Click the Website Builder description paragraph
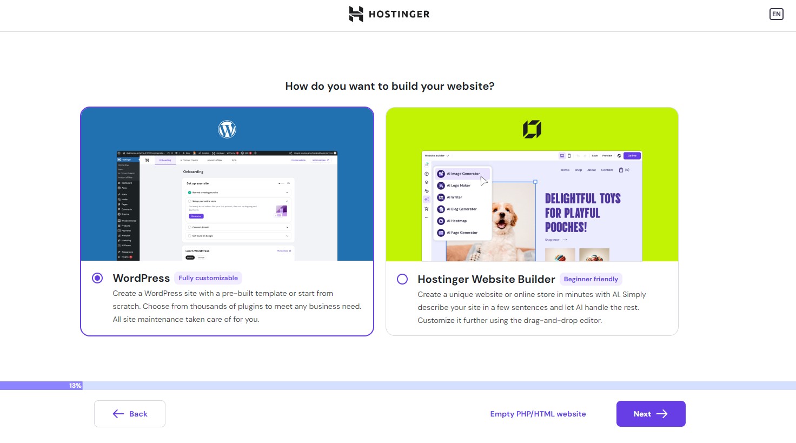This screenshot has height=443, width=796. (x=532, y=307)
